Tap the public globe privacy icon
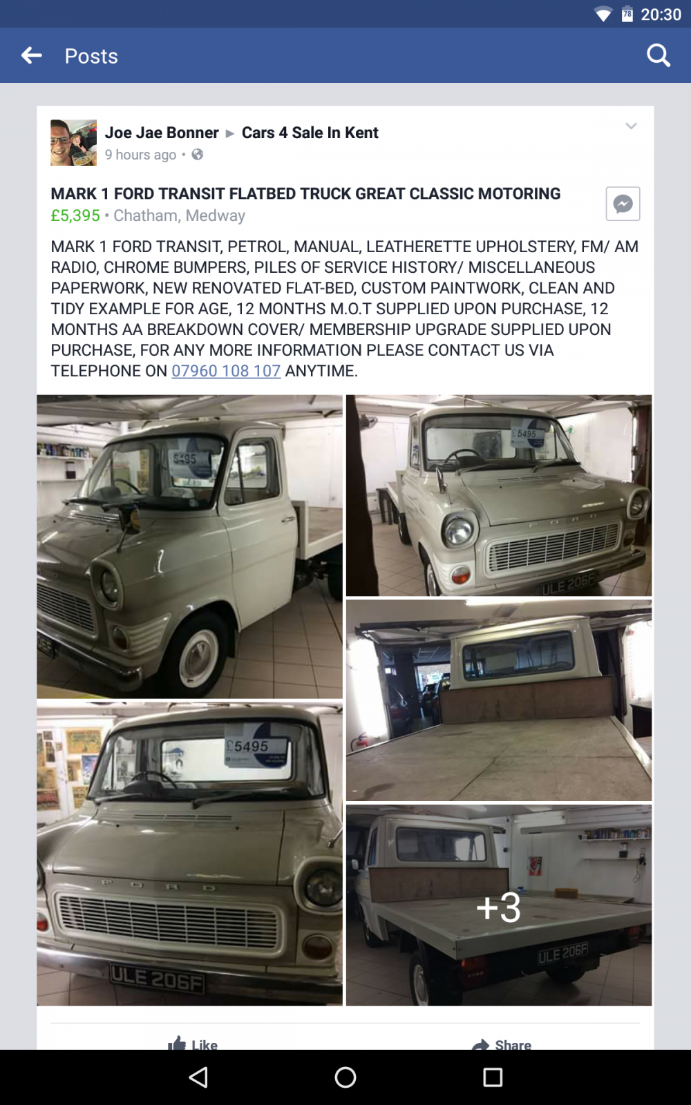The width and height of the screenshot is (691, 1105). point(198,154)
